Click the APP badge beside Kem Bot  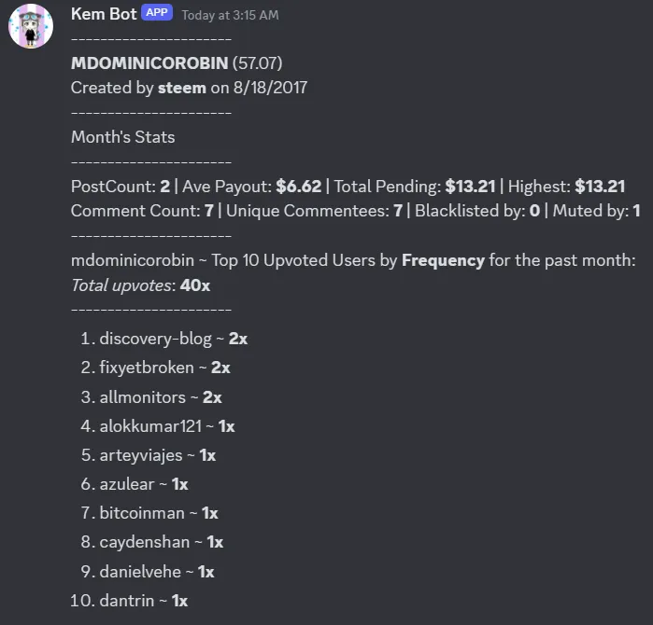click(x=157, y=13)
